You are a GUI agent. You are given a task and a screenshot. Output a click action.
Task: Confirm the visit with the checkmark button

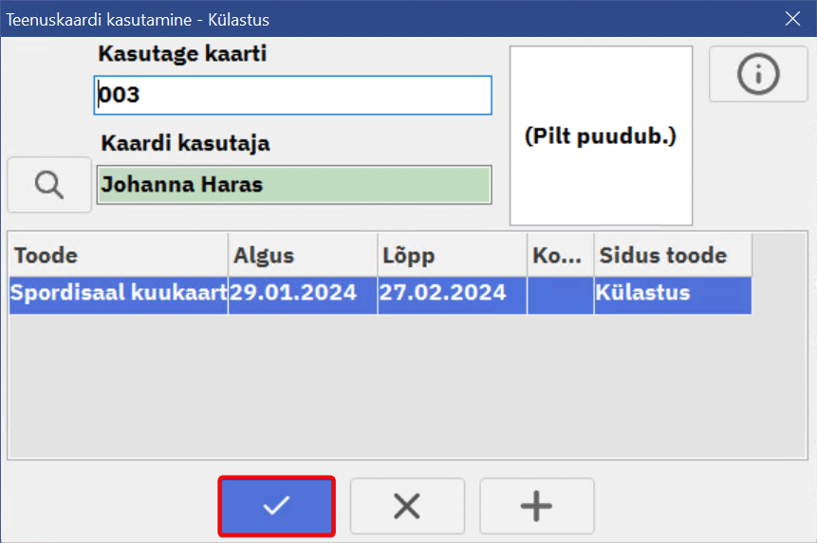coord(276,507)
